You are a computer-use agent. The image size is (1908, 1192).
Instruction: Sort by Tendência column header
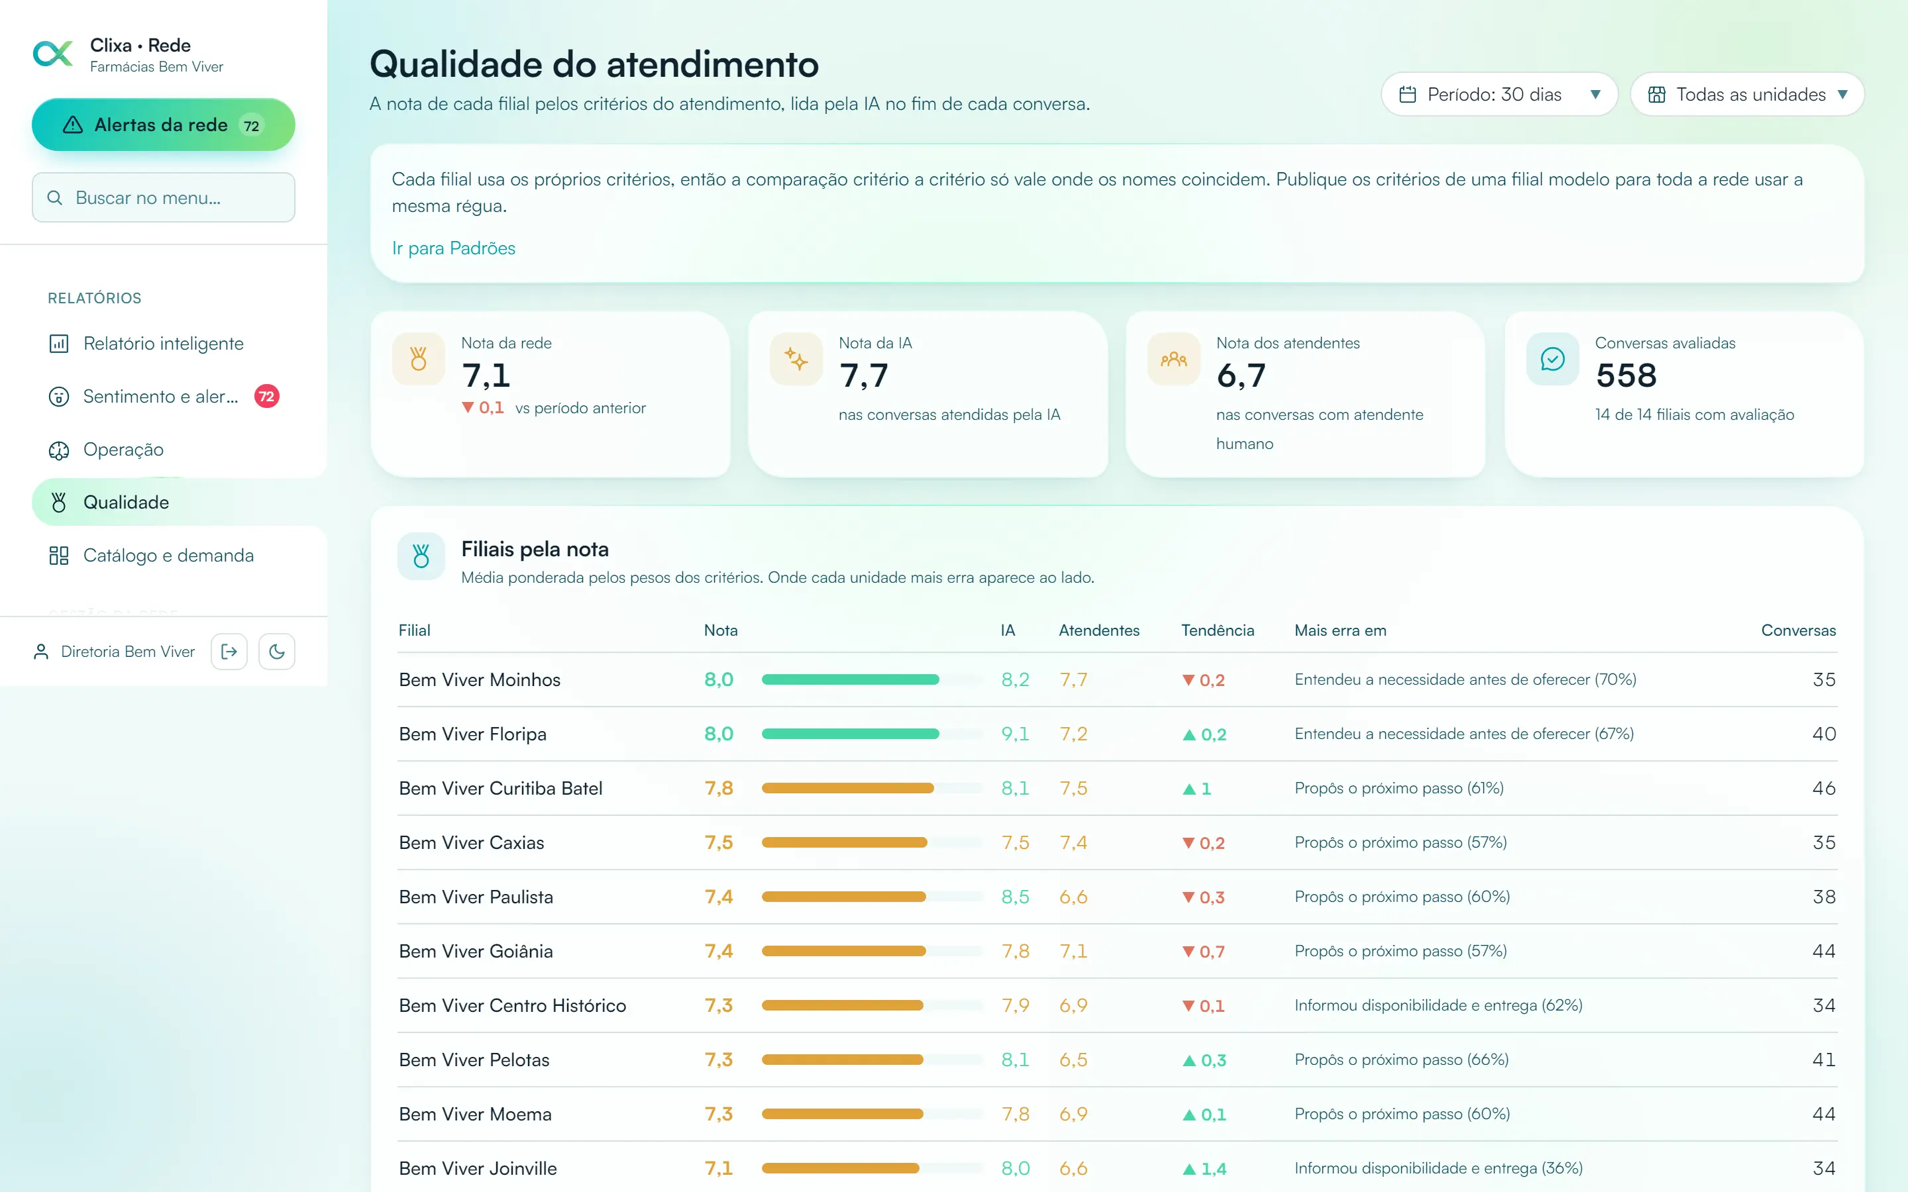(1217, 630)
